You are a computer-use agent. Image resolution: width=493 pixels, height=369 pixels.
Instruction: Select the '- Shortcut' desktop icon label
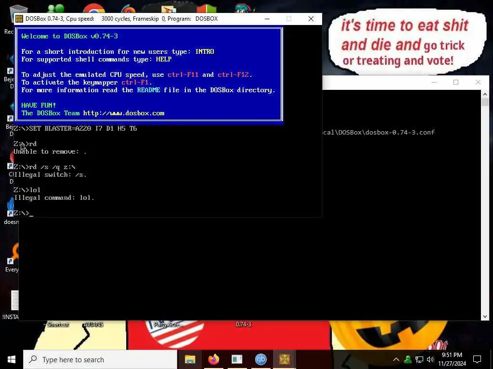pos(56,324)
